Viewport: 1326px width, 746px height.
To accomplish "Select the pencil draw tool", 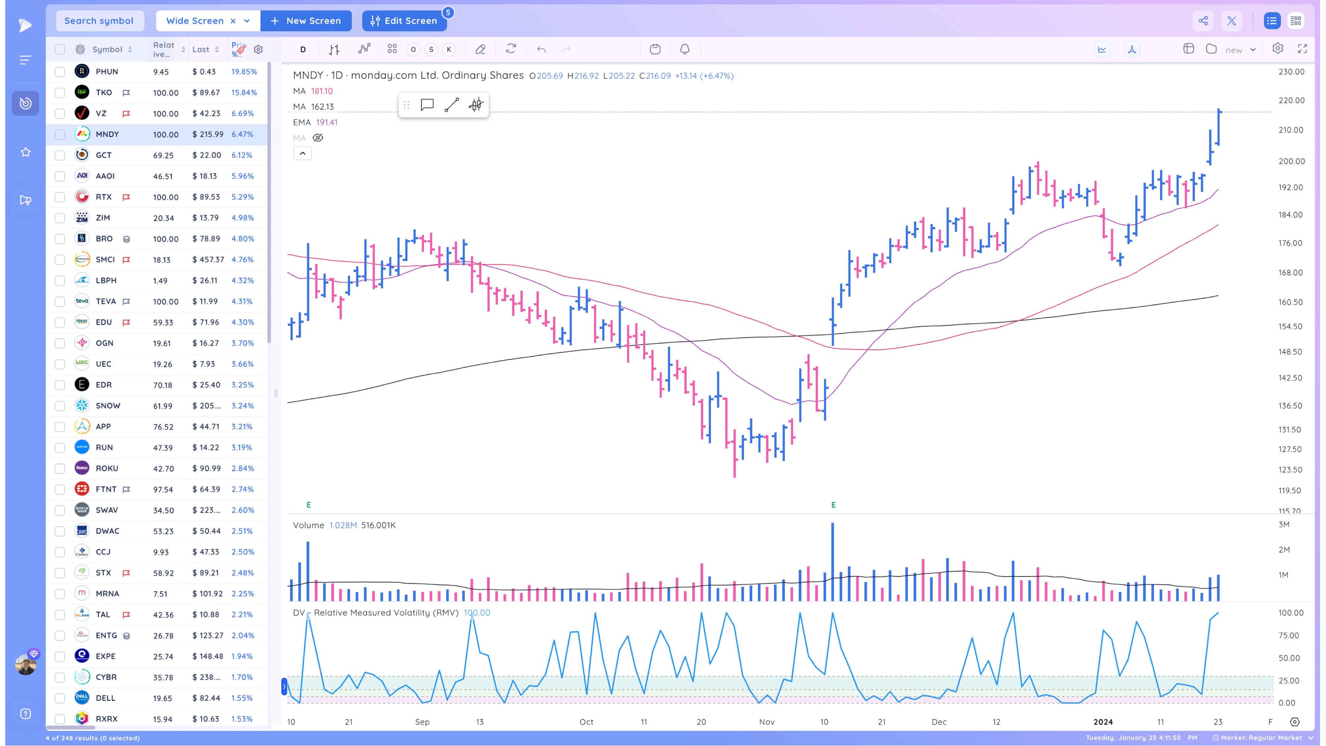I will [x=480, y=49].
